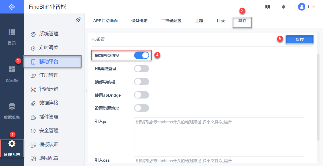The height and width of the screenshot is (166, 323).
Task: Switch to the 二维码配置 tab
Action: 171,21
